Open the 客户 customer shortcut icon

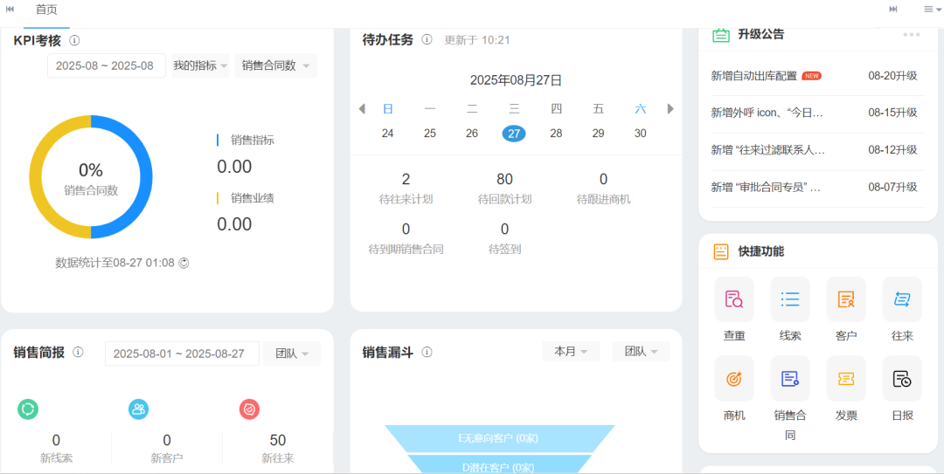pyautogui.click(x=846, y=299)
